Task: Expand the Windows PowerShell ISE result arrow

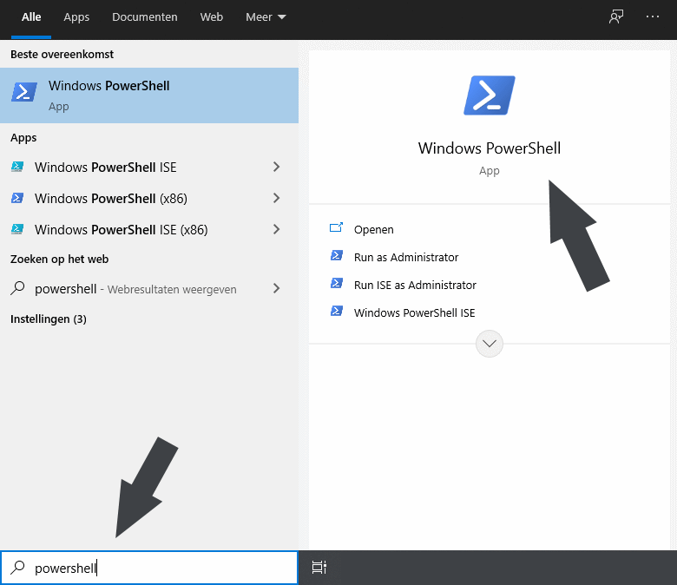Action: coord(276,167)
